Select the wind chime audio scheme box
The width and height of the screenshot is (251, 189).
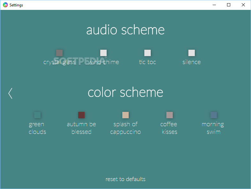coord(103,53)
